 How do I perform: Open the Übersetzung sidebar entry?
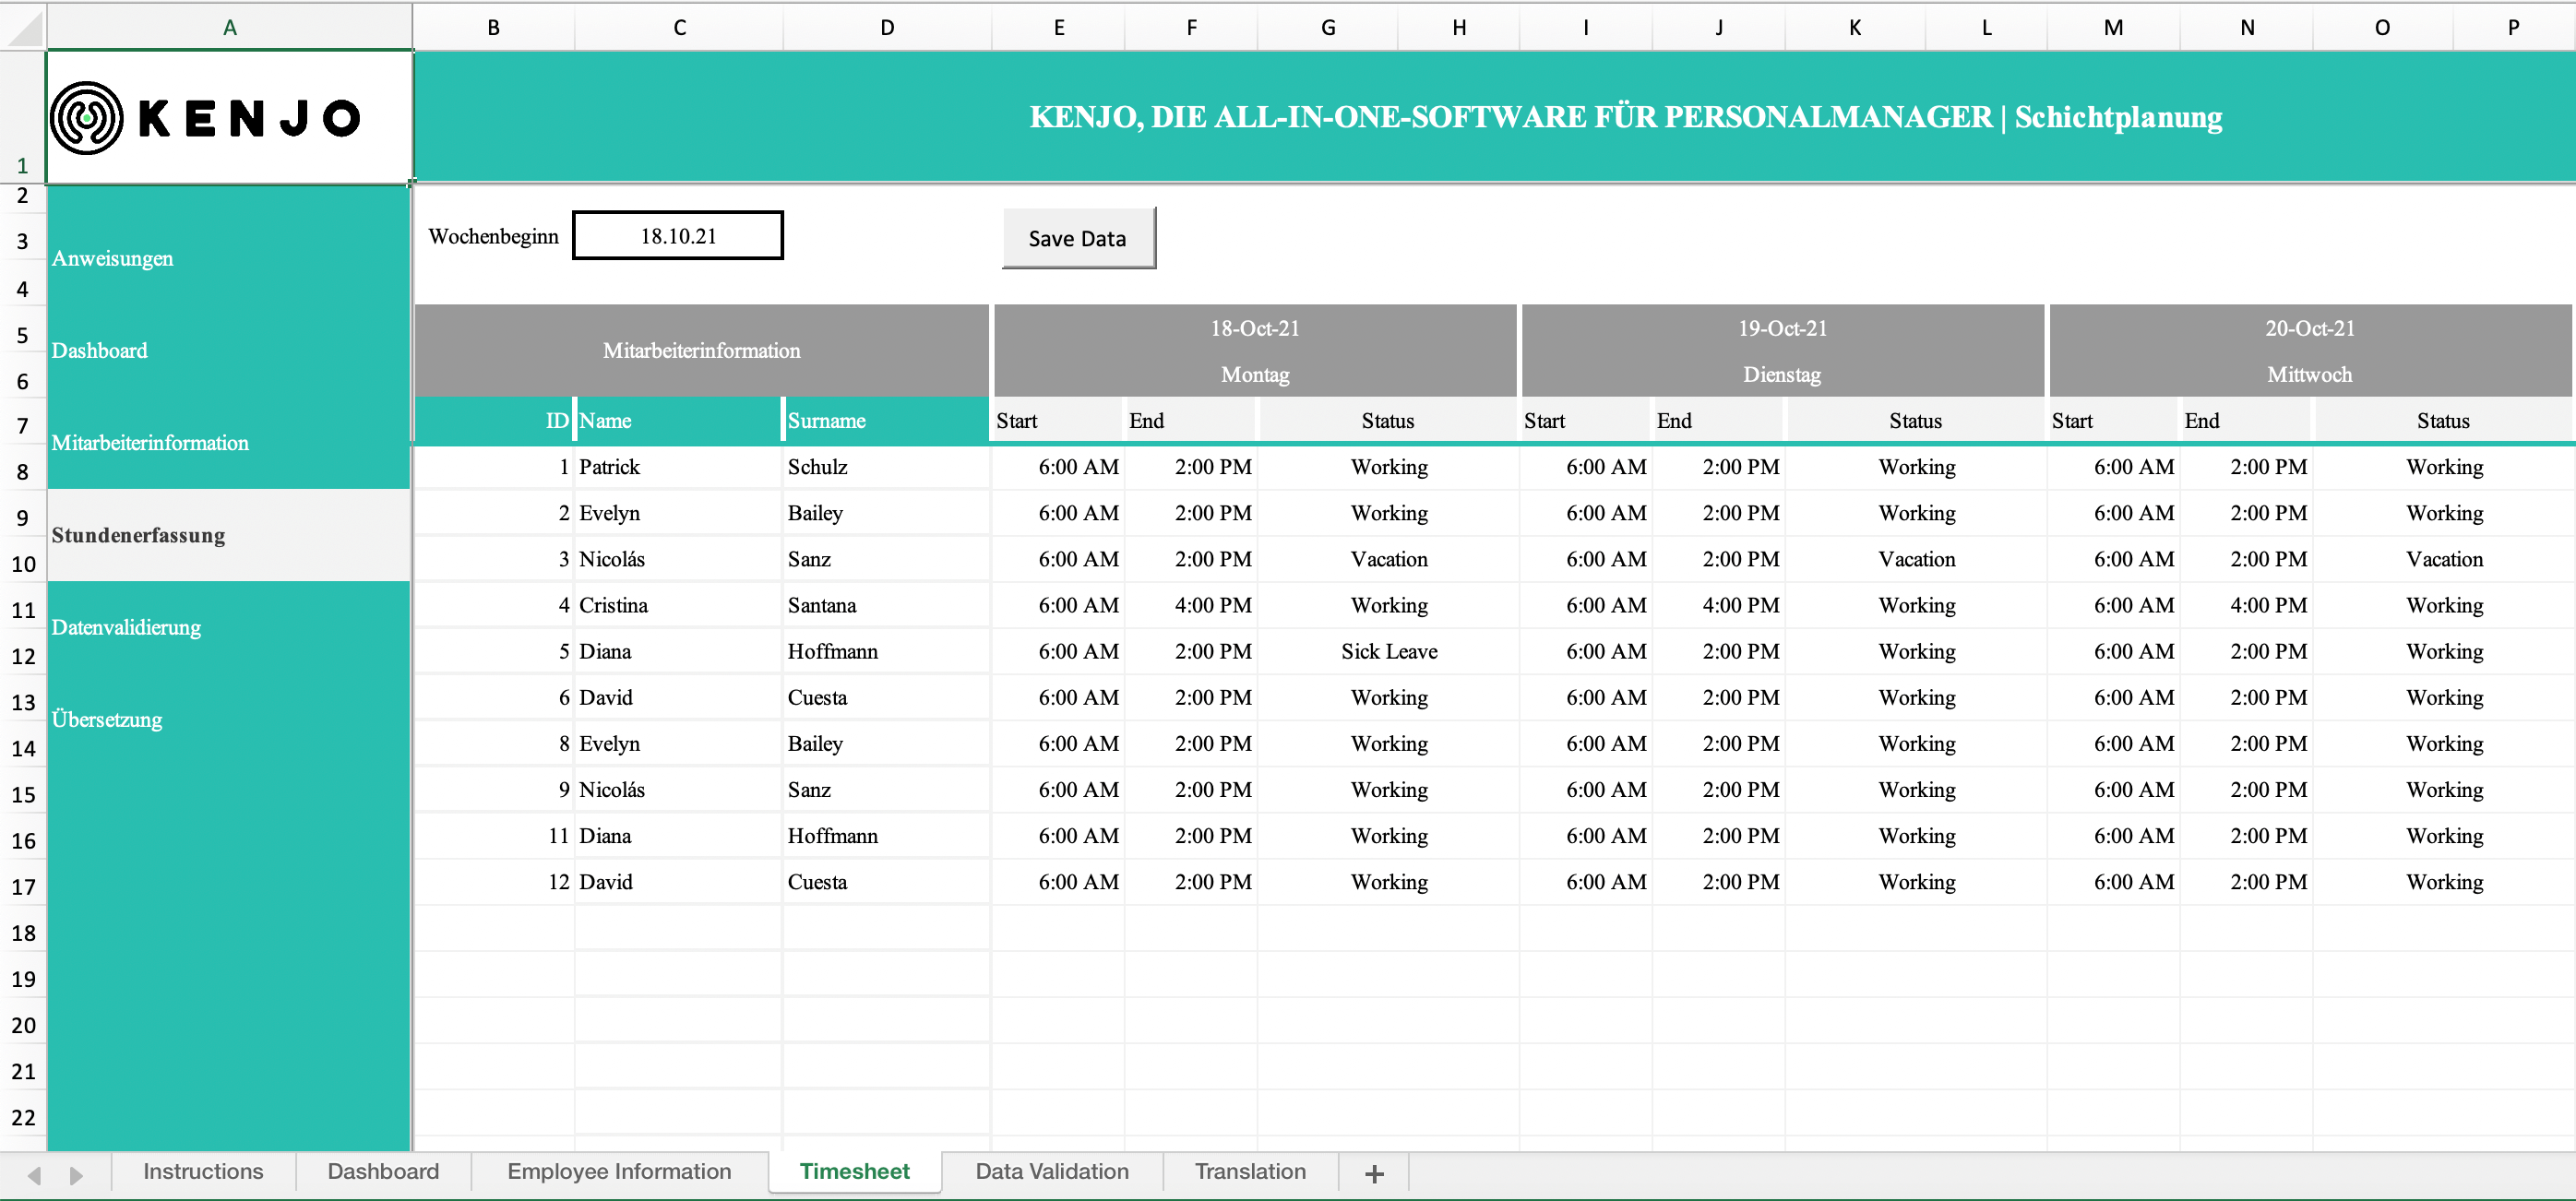[x=107, y=719]
